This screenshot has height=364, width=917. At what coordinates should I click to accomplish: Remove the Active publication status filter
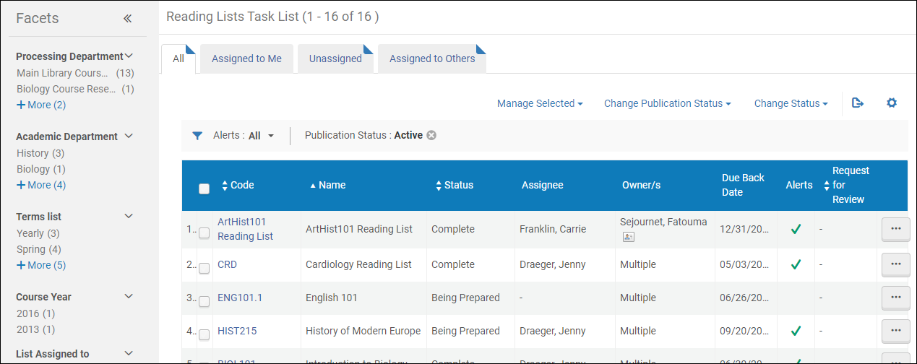(431, 135)
